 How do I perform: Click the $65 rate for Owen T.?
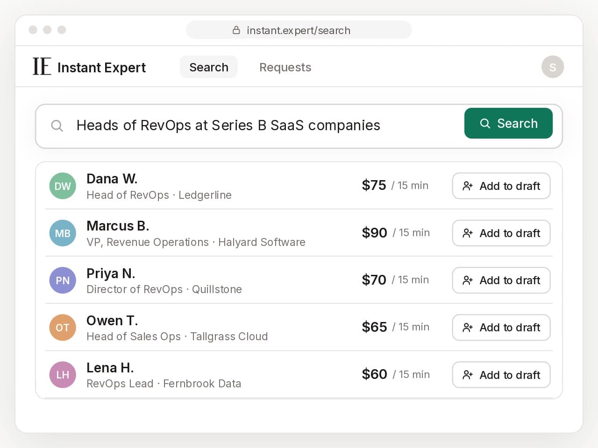coord(374,327)
